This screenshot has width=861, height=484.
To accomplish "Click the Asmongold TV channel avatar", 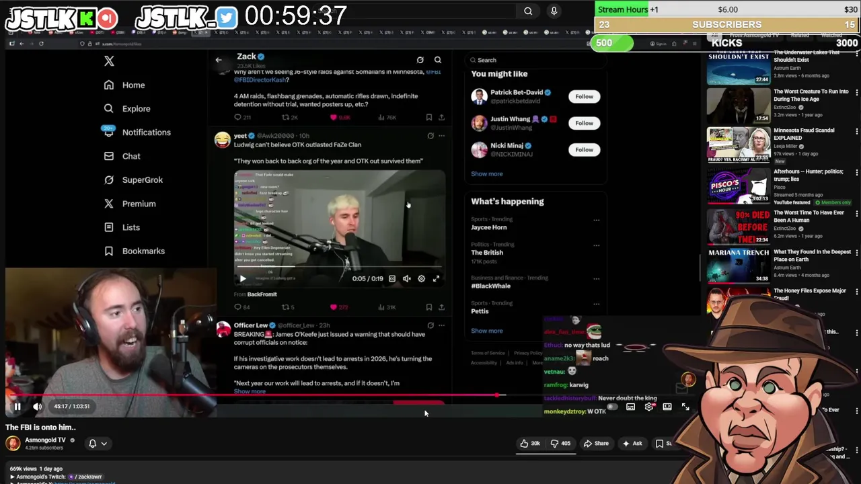I will click(x=13, y=443).
